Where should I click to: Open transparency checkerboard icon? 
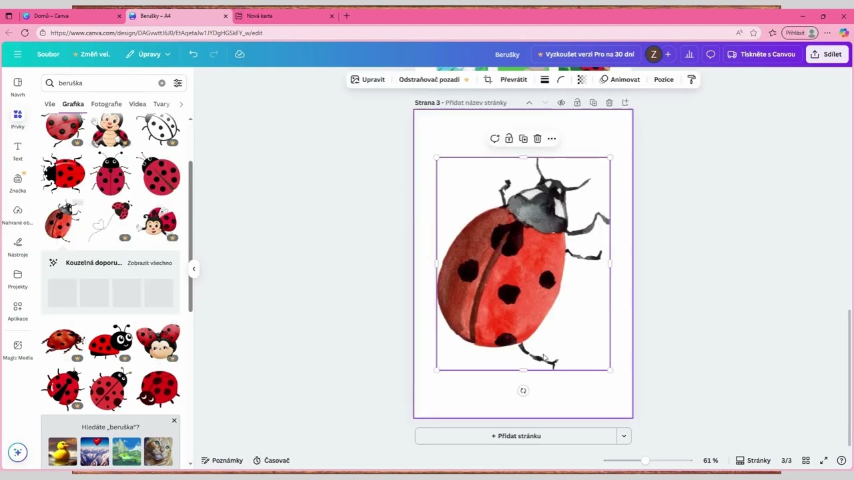pos(581,79)
